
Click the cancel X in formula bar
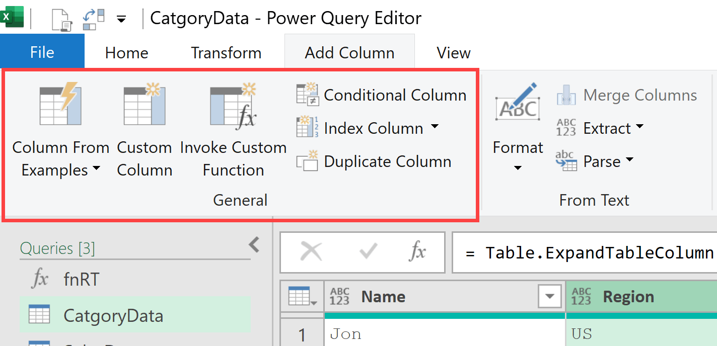pos(311,251)
